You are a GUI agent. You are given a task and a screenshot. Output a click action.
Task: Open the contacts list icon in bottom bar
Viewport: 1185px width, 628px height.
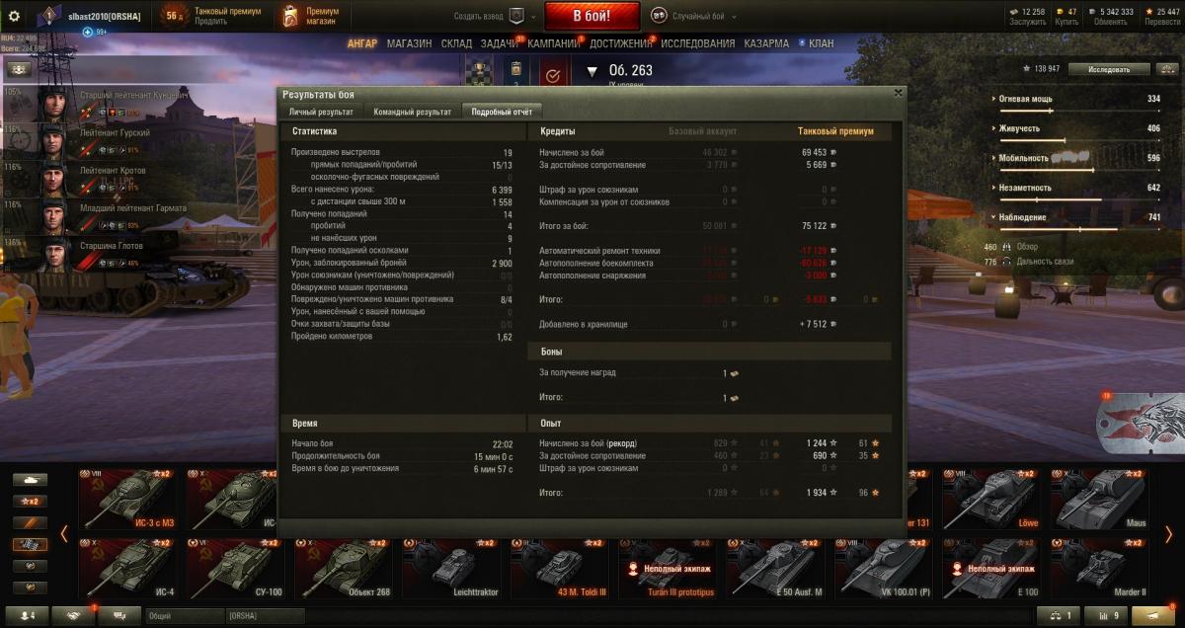pos(28,615)
